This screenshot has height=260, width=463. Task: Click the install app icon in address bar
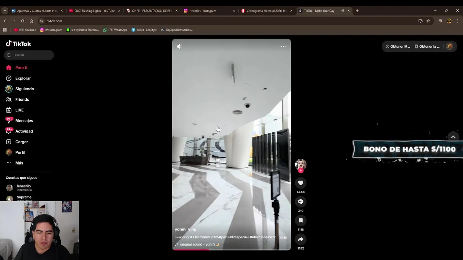point(420,21)
